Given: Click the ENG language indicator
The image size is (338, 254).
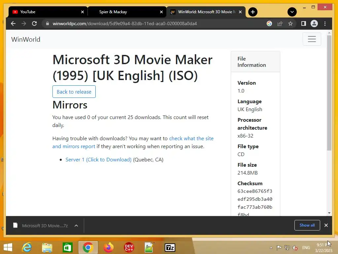Looking at the screenshot, I should (306, 247).
